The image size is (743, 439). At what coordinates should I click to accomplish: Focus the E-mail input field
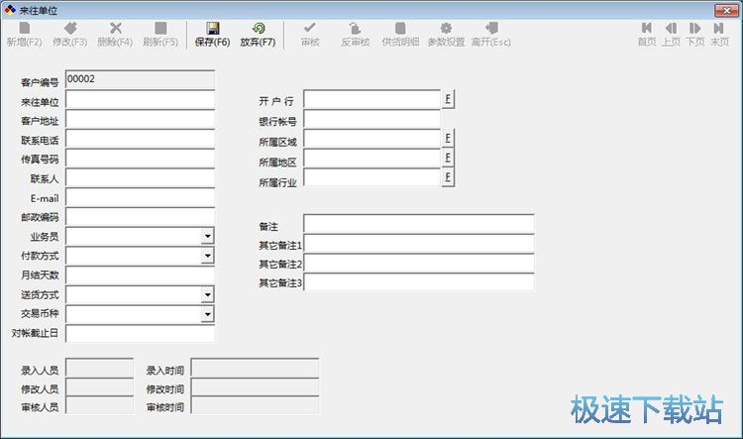(x=140, y=197)
